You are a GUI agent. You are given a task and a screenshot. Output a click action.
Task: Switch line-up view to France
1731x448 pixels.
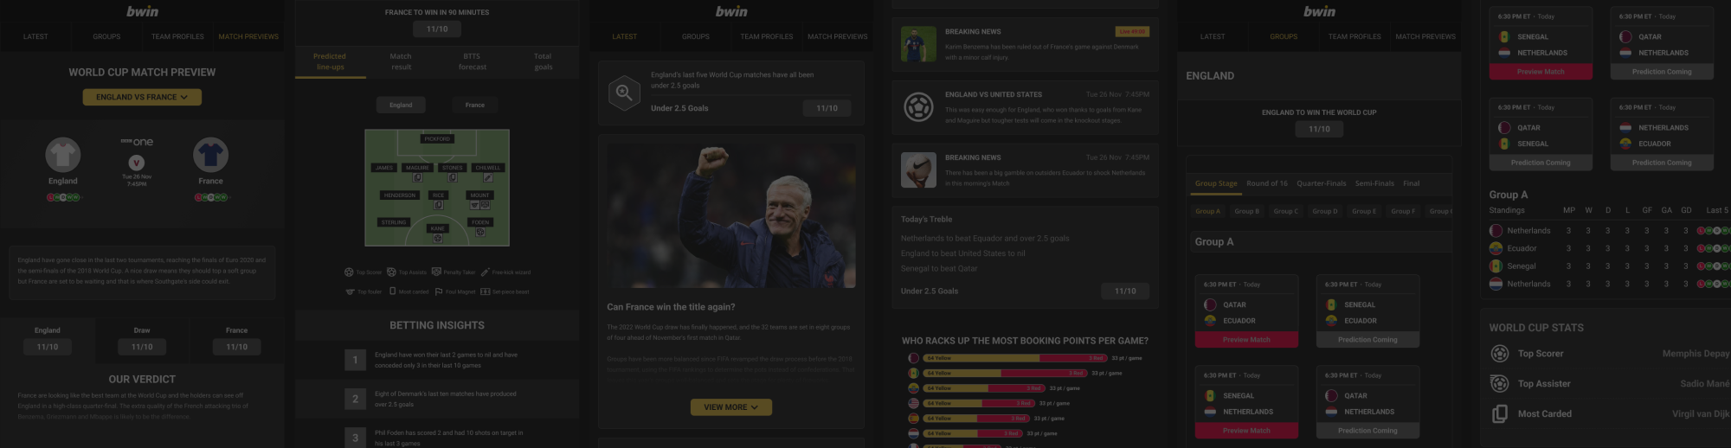click(x=475, y=106)
